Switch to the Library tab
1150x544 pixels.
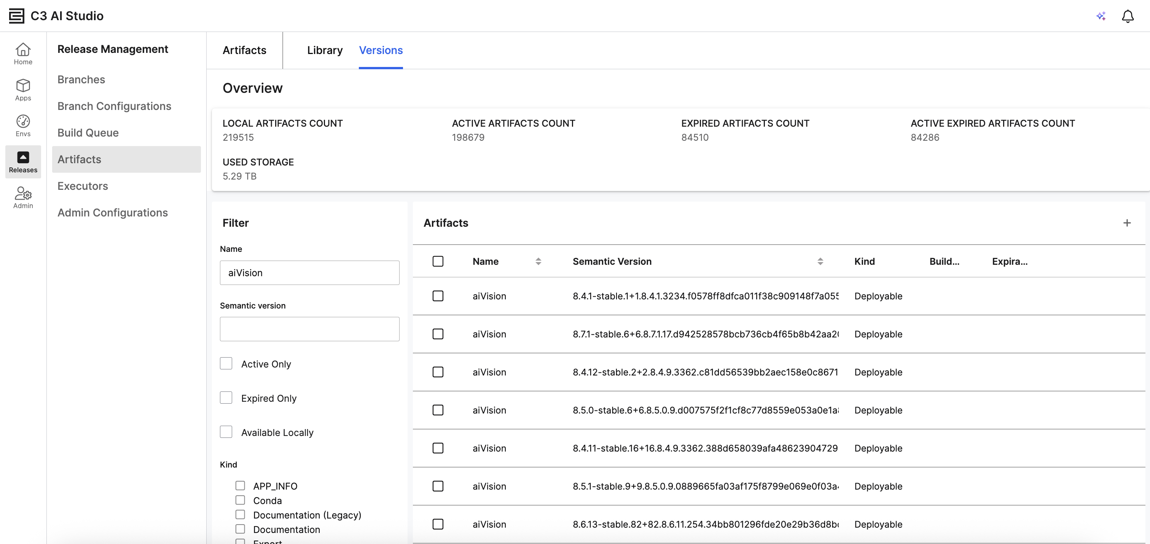click(325, 50)
